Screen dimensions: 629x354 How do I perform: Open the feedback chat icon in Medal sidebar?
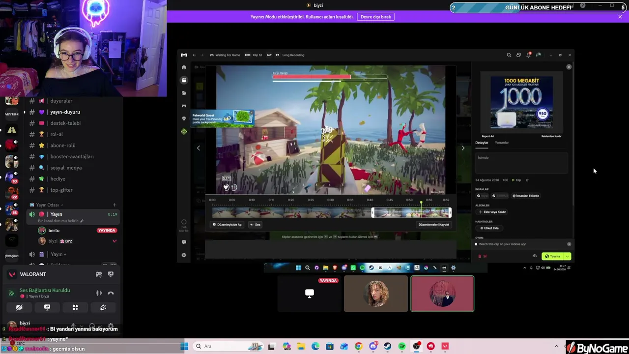coord(184,242)
